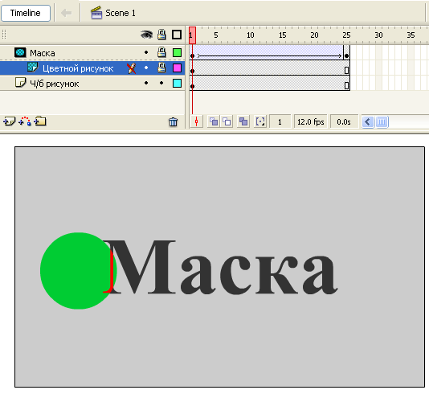
Task: Click the timeline scroll left arrow
Action: tap(368, 122)
